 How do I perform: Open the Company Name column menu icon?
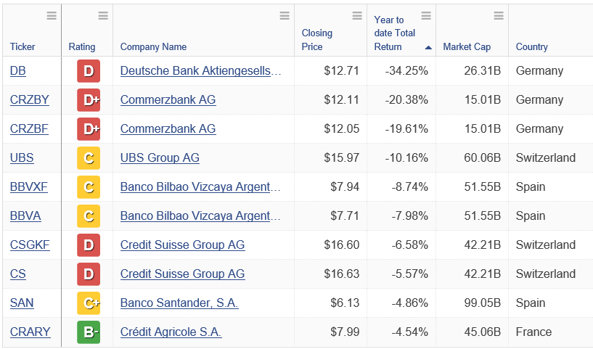(x=285, y=16)
